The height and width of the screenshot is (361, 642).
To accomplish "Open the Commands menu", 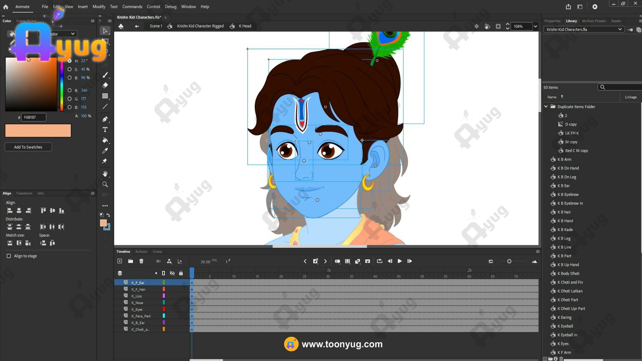I will (132, 7).
